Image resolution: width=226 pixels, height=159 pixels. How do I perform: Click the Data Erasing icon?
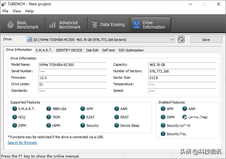pos(94,25)
